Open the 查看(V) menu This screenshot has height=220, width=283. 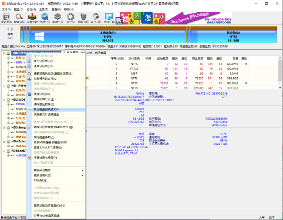pyautogui.click(x=56, y=9)
